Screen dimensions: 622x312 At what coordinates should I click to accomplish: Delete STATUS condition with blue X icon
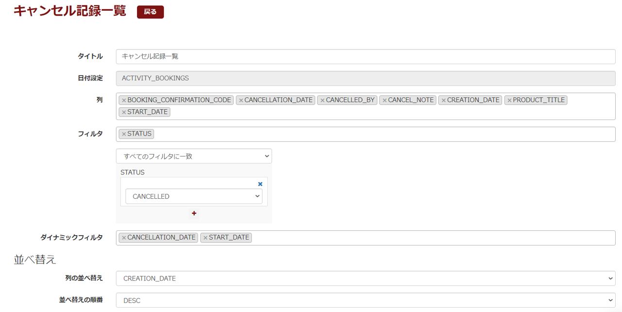(x=260, y=184)
